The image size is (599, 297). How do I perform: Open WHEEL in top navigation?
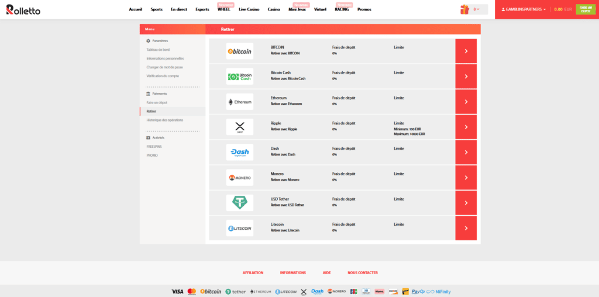pos(224,9)
